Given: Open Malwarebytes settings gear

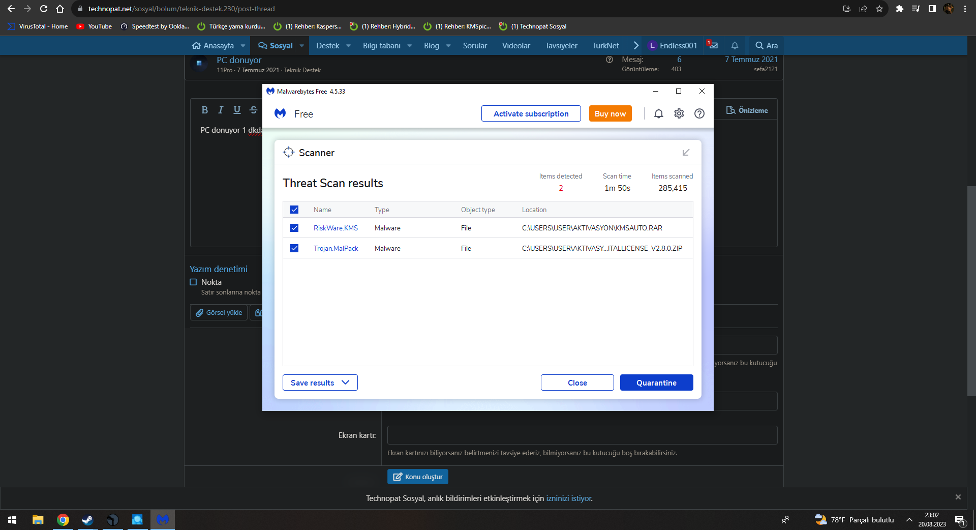Looking at the screenshot, I should (x=679, y=113).
